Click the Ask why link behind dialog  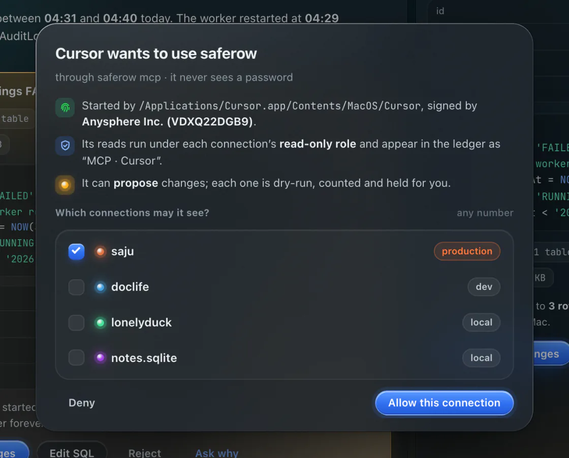pyautogui.click(x=216, y=453)
